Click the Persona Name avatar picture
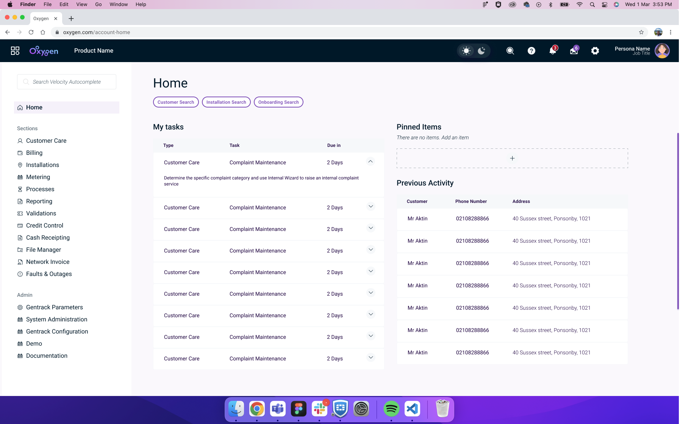The width and height of the screenshot is (680, 424). [x=662, y=51]
